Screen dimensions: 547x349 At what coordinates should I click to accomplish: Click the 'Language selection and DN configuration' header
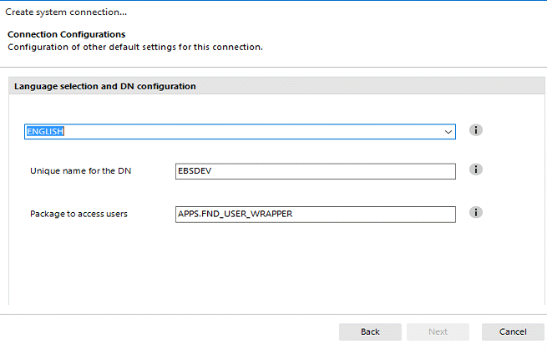105,86
